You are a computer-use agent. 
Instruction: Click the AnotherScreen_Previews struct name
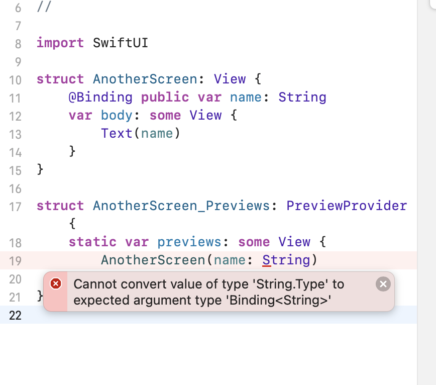(181, 206)
